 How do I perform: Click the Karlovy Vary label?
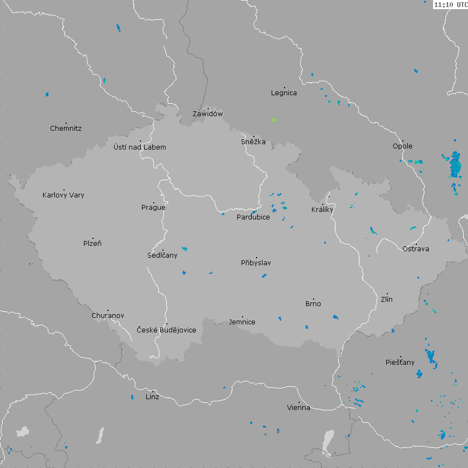click(63, 195)
